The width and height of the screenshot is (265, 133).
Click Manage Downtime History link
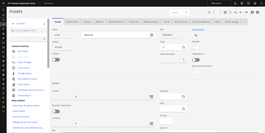coord(25,122)
